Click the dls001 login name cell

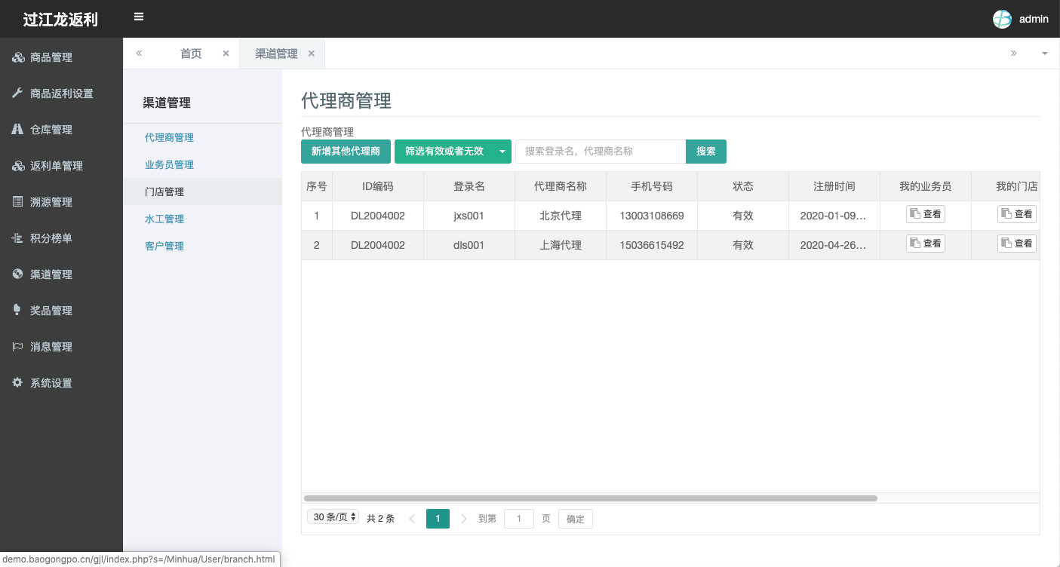[469, 245]
